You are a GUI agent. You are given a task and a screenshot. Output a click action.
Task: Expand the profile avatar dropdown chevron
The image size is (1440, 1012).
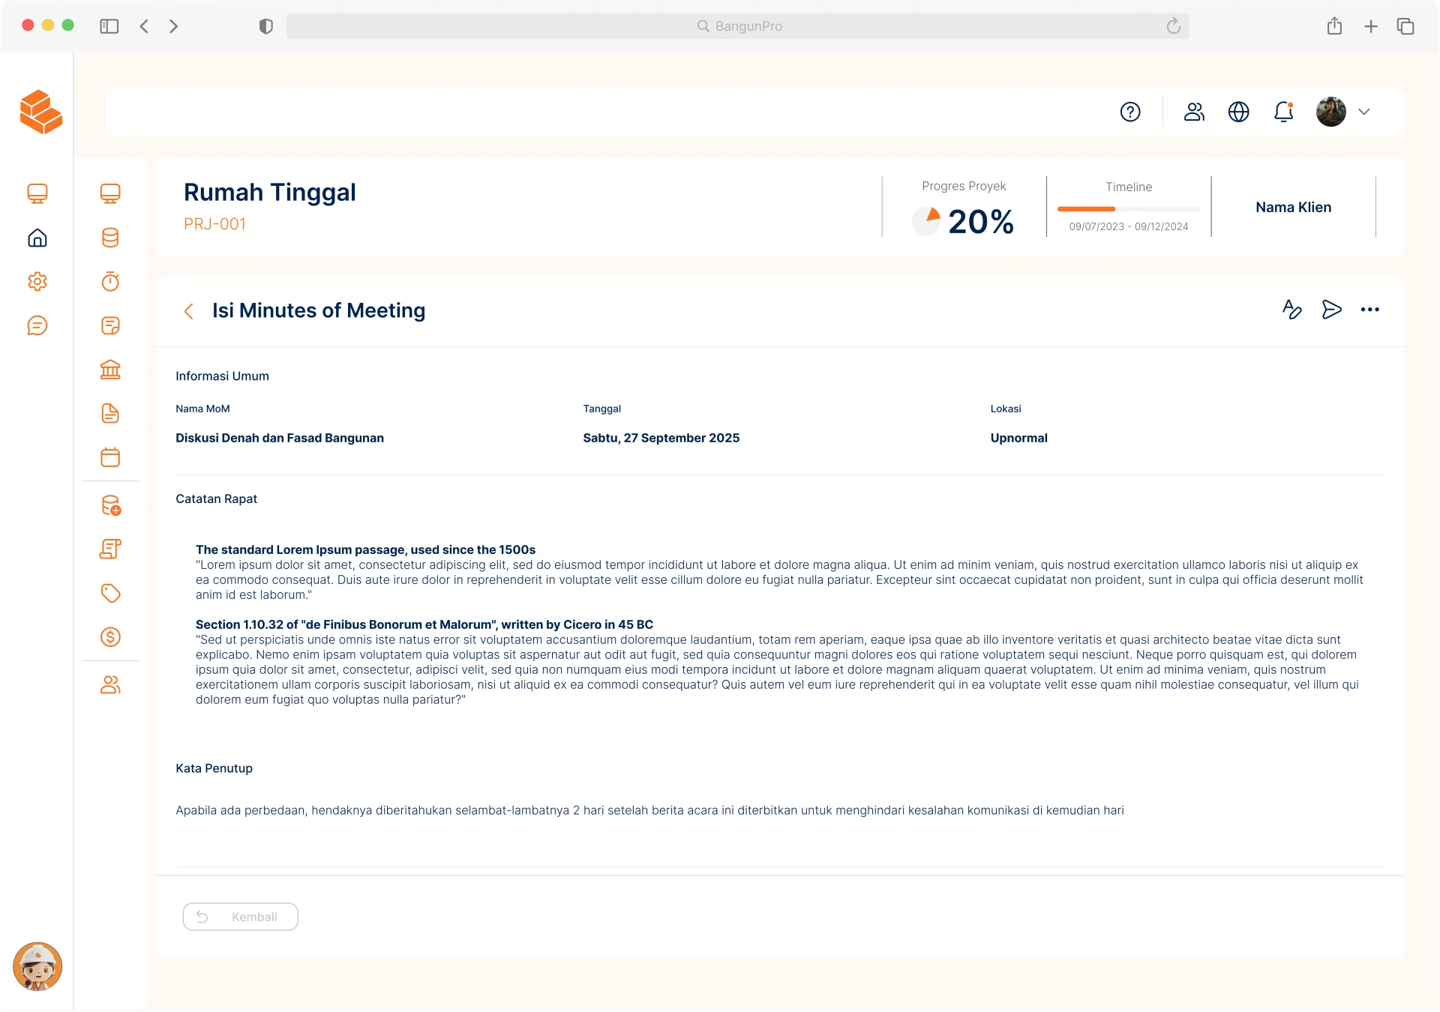tap(1364, 112)
